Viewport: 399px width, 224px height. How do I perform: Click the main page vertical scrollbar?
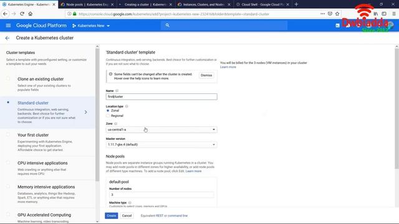point(397,108)
